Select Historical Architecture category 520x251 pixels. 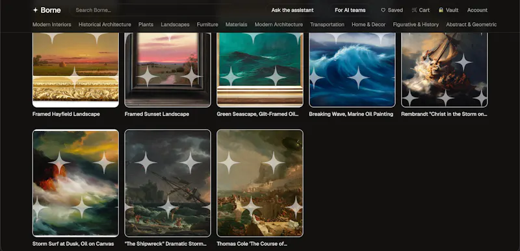[105, 25]
